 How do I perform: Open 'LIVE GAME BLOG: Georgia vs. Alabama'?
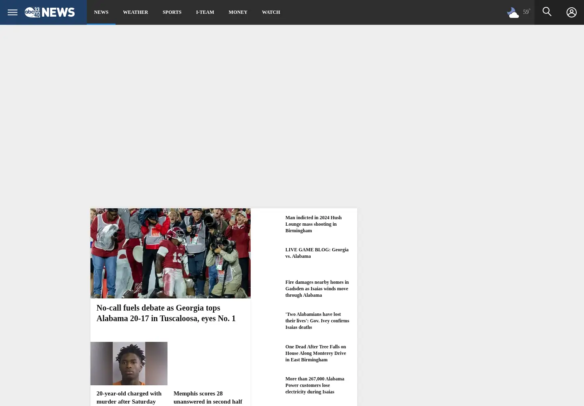pyautogui.click(x=317, y=253)
